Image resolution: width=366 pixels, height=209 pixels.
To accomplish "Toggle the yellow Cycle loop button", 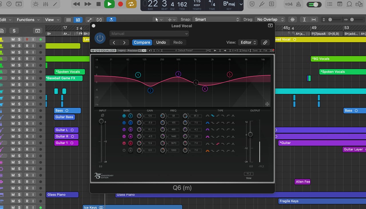I will [x=131, y=4].
